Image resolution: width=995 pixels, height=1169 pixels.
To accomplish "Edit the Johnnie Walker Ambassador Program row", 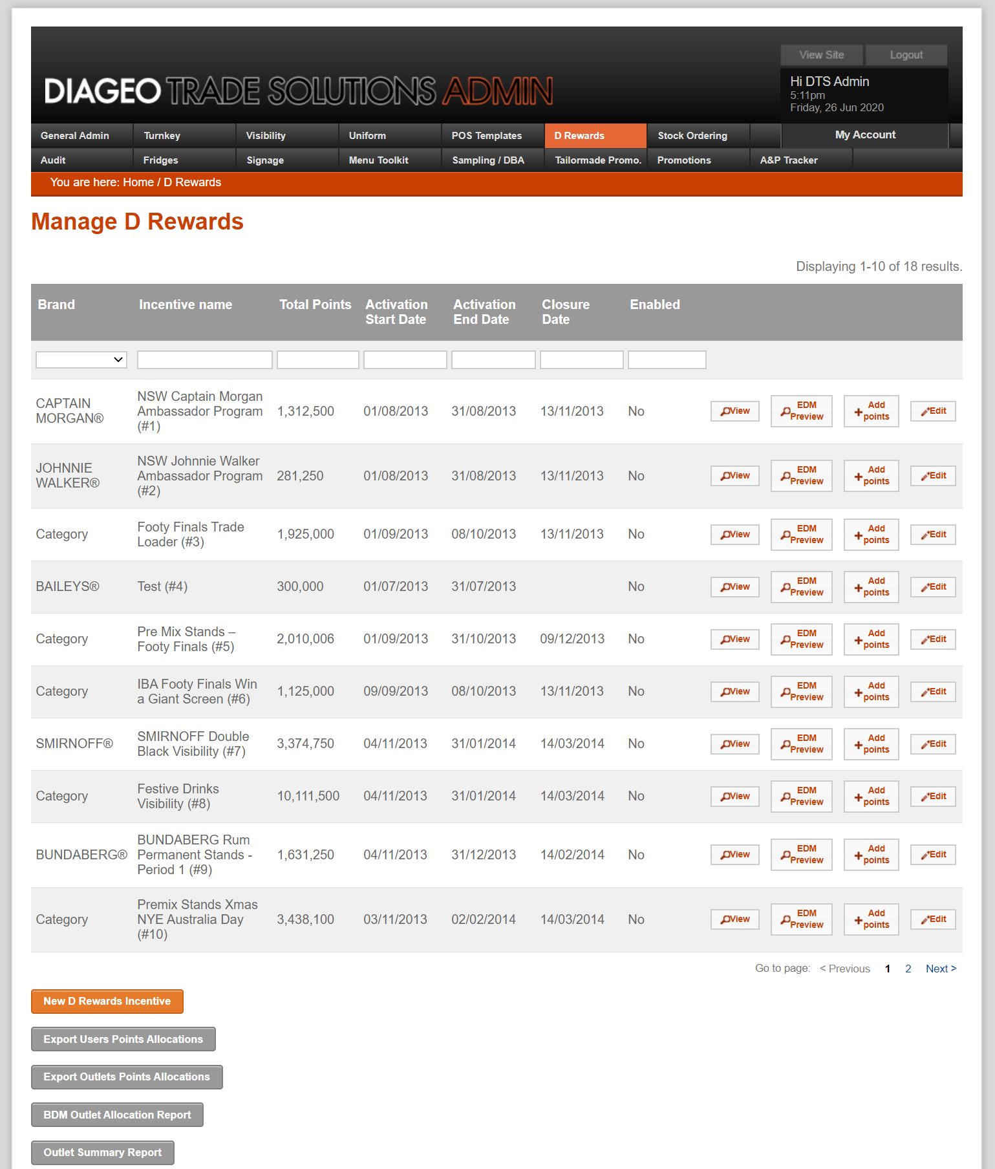I will point(933,476).
